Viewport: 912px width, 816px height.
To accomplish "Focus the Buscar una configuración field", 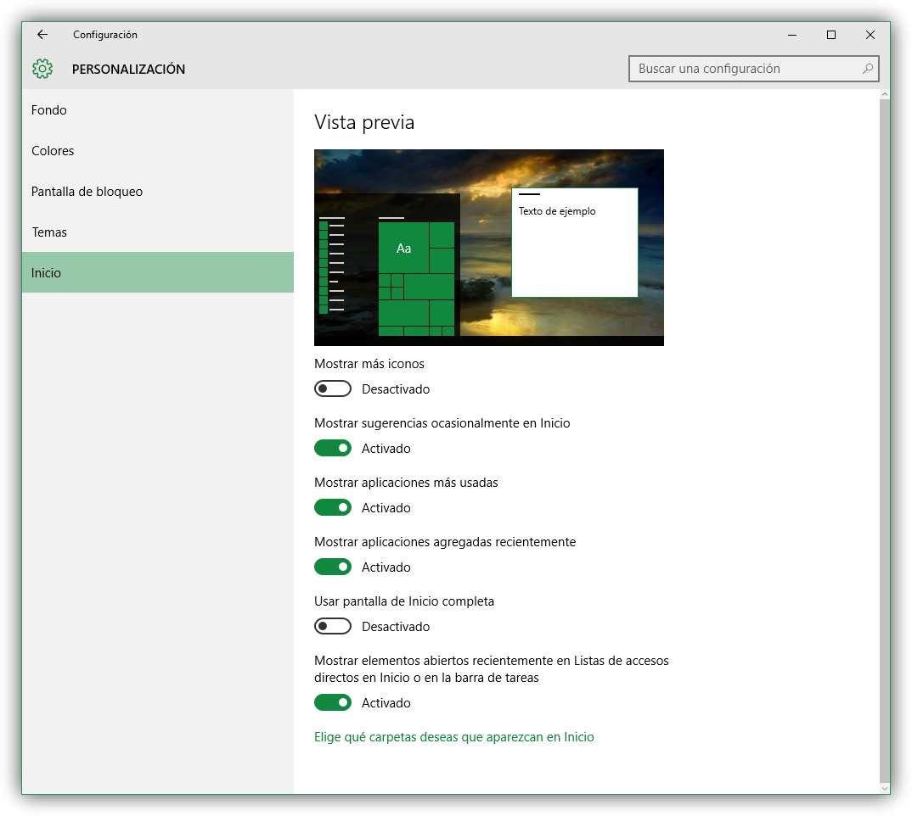I will coord(753,69).
